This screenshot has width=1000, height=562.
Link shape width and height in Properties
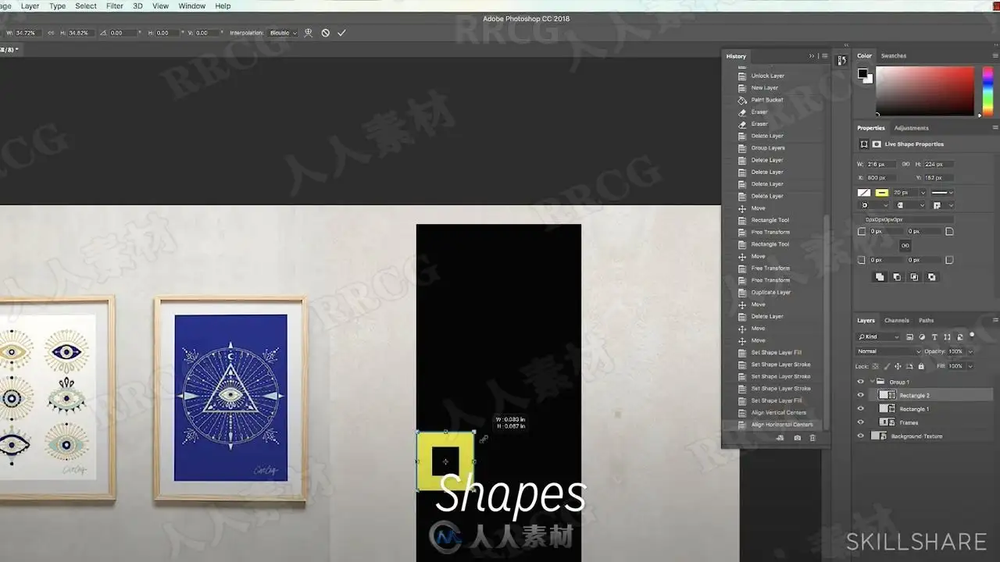(x=906, y=164)
